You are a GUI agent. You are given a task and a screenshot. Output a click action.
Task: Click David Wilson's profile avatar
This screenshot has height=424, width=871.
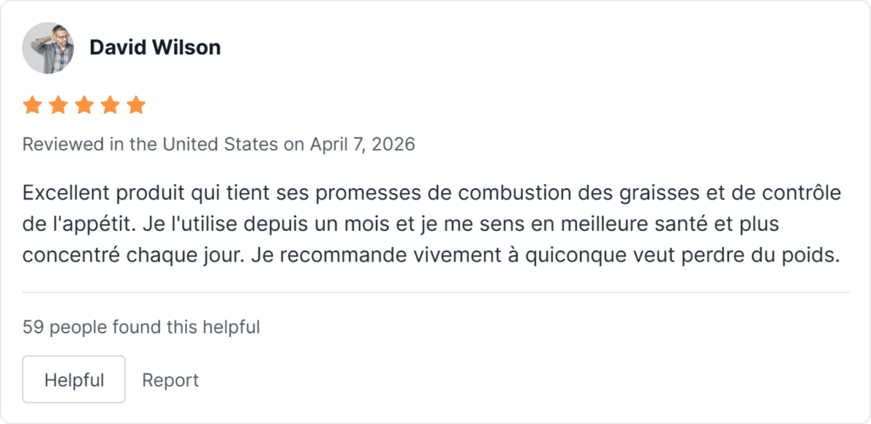[x=48, y=48]
